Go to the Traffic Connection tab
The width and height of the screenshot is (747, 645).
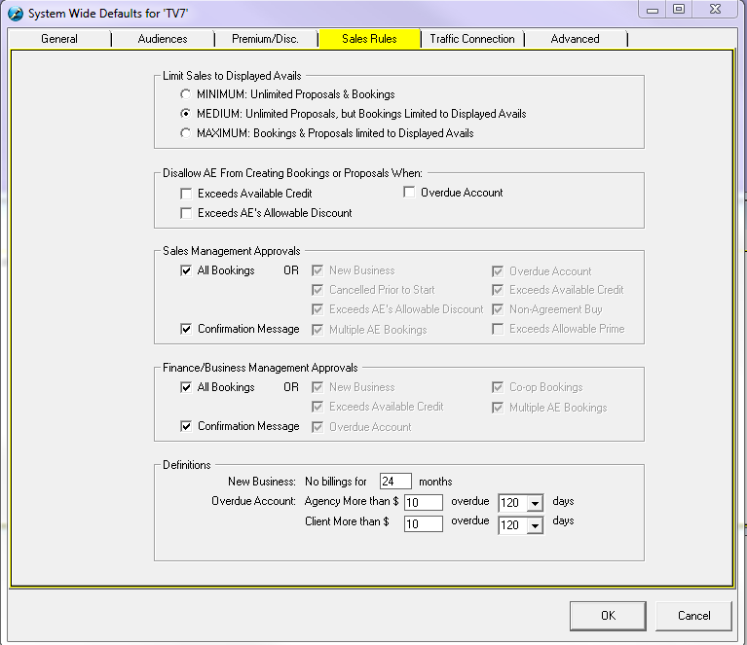pos(472,39)
